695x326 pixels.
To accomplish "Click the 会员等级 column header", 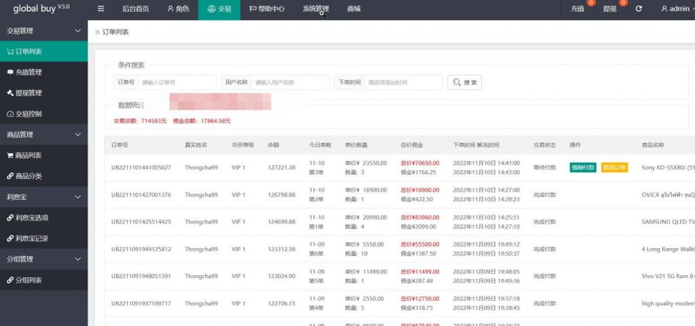I will click(x=242, y=145).
